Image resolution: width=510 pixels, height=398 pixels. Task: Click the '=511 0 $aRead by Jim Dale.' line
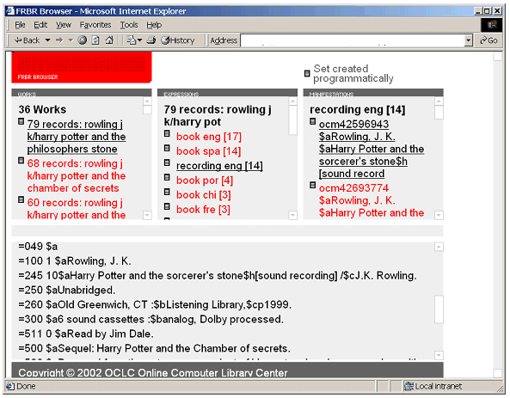(x=86, y=334)
